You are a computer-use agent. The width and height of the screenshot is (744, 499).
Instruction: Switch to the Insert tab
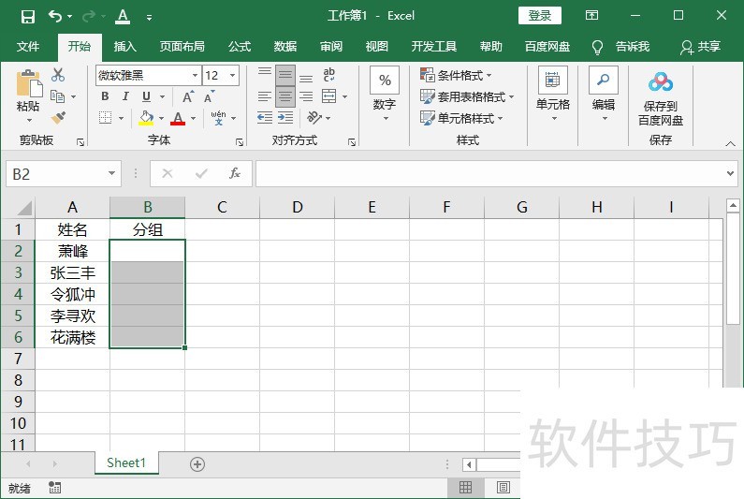(x=125, y=47)
